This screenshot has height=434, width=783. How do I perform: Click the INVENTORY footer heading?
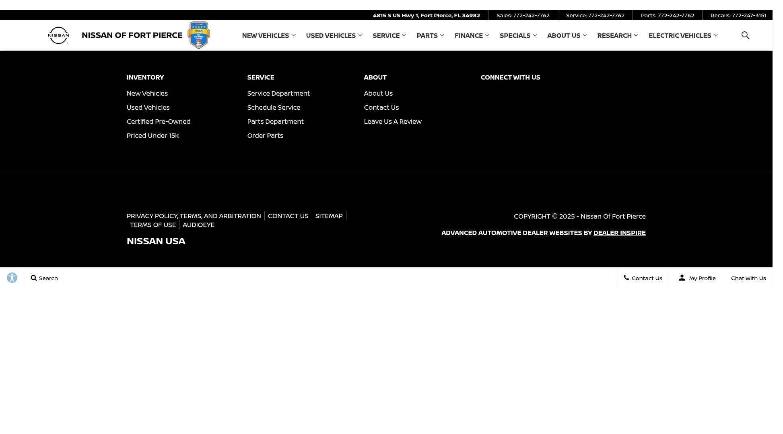(145, 77)
